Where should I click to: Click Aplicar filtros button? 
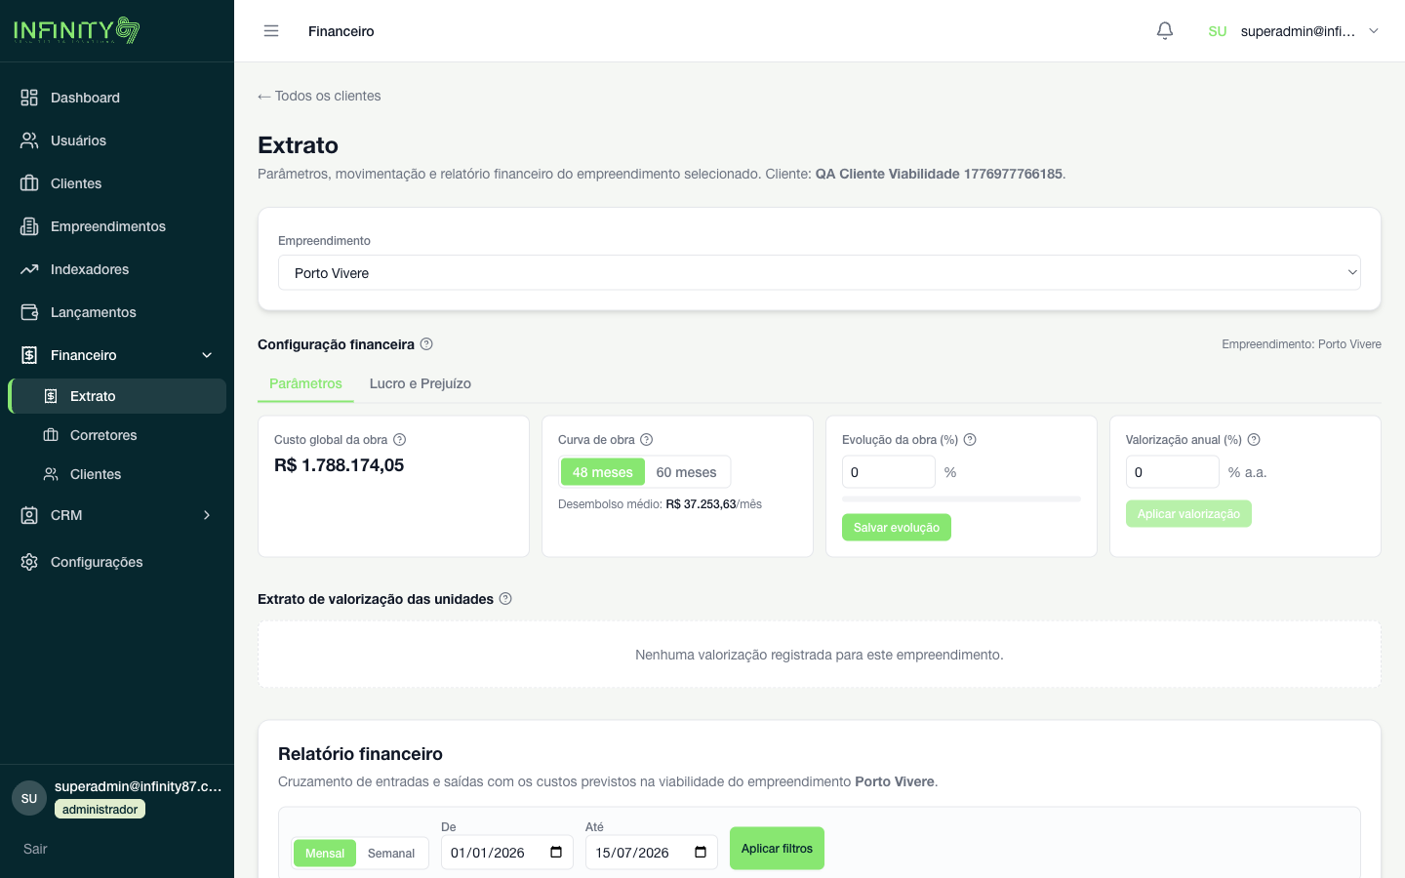tap(777, 849)
